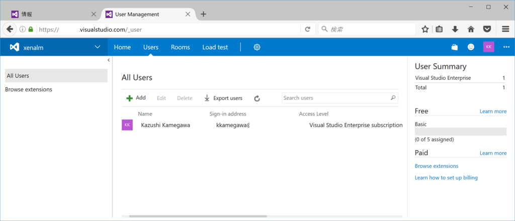This screenshot has width=515, height=221.
Task: Open the Load test hub
Action: pos(215,47)
